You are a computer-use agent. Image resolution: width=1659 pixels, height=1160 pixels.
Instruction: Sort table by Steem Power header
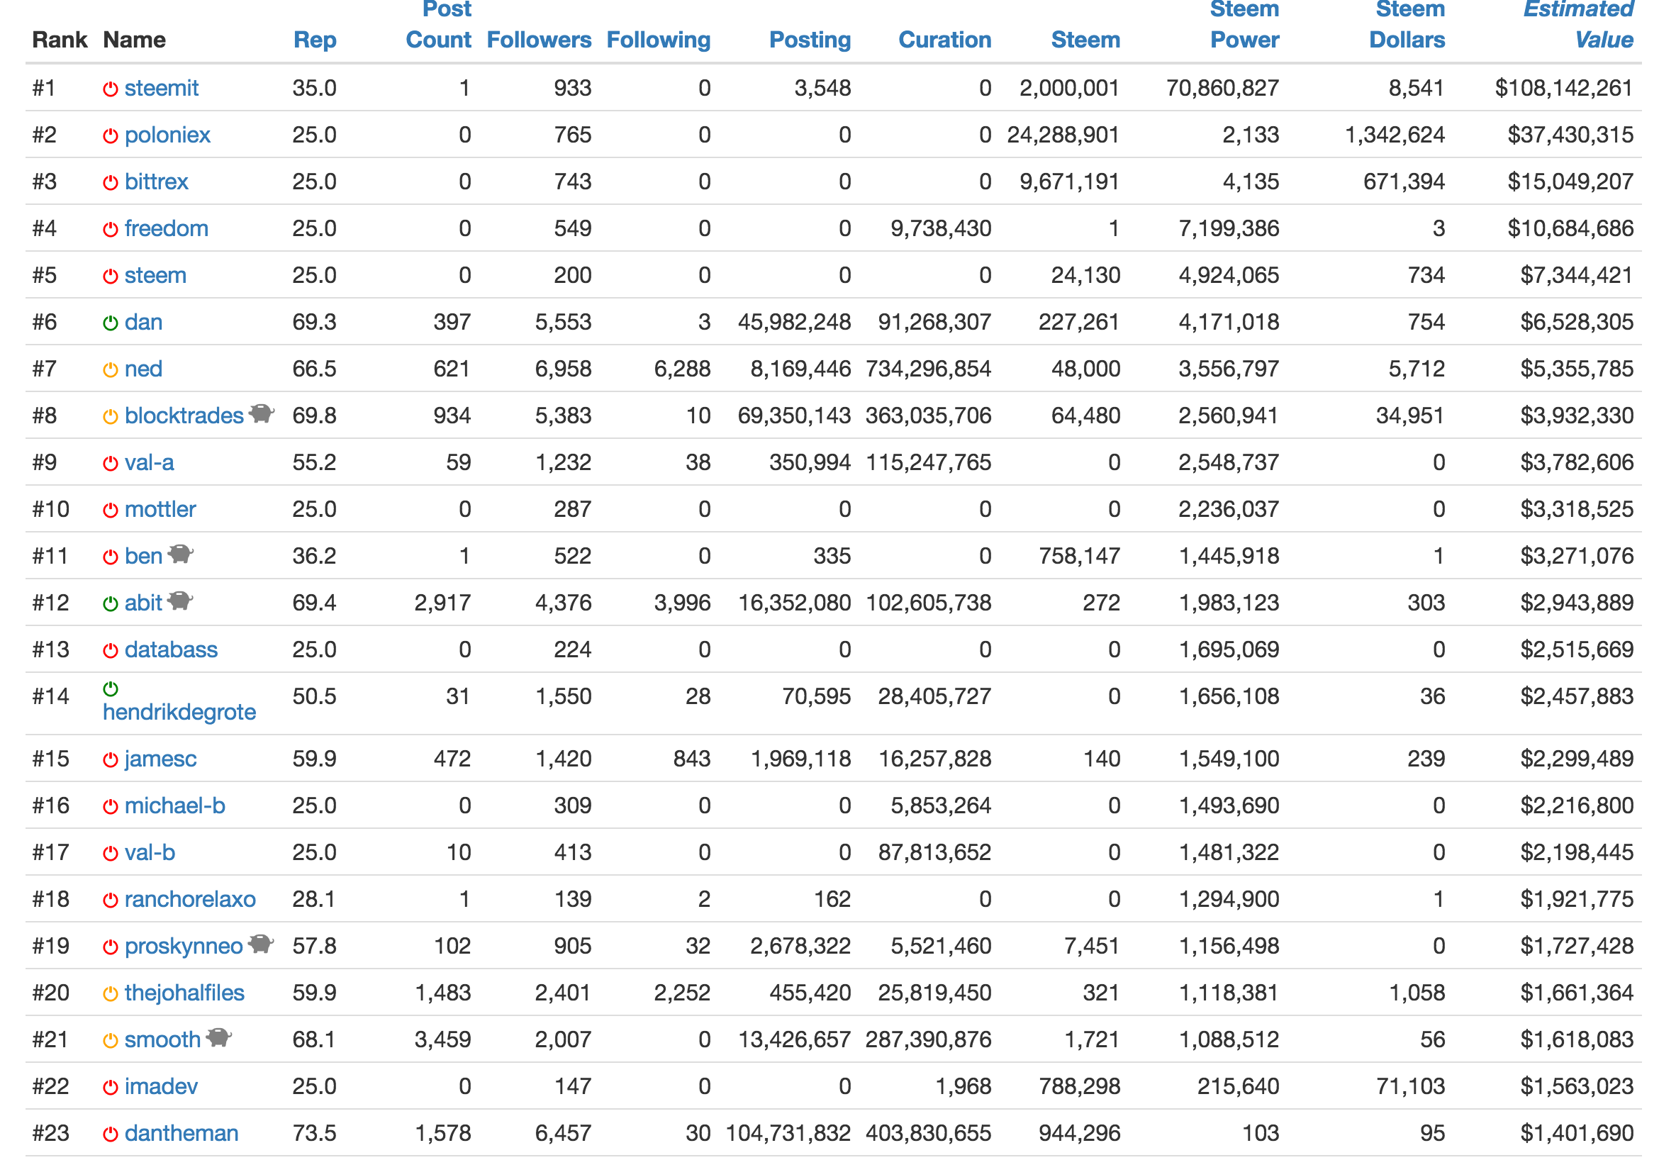(x=1244, y=26)
